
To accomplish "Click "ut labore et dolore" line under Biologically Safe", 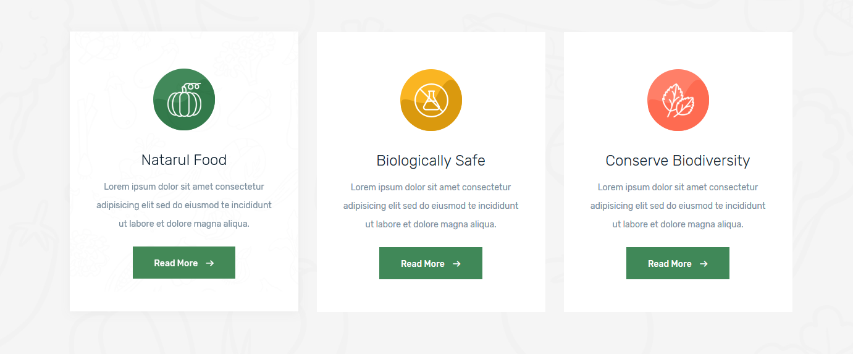I will (431, 224).
